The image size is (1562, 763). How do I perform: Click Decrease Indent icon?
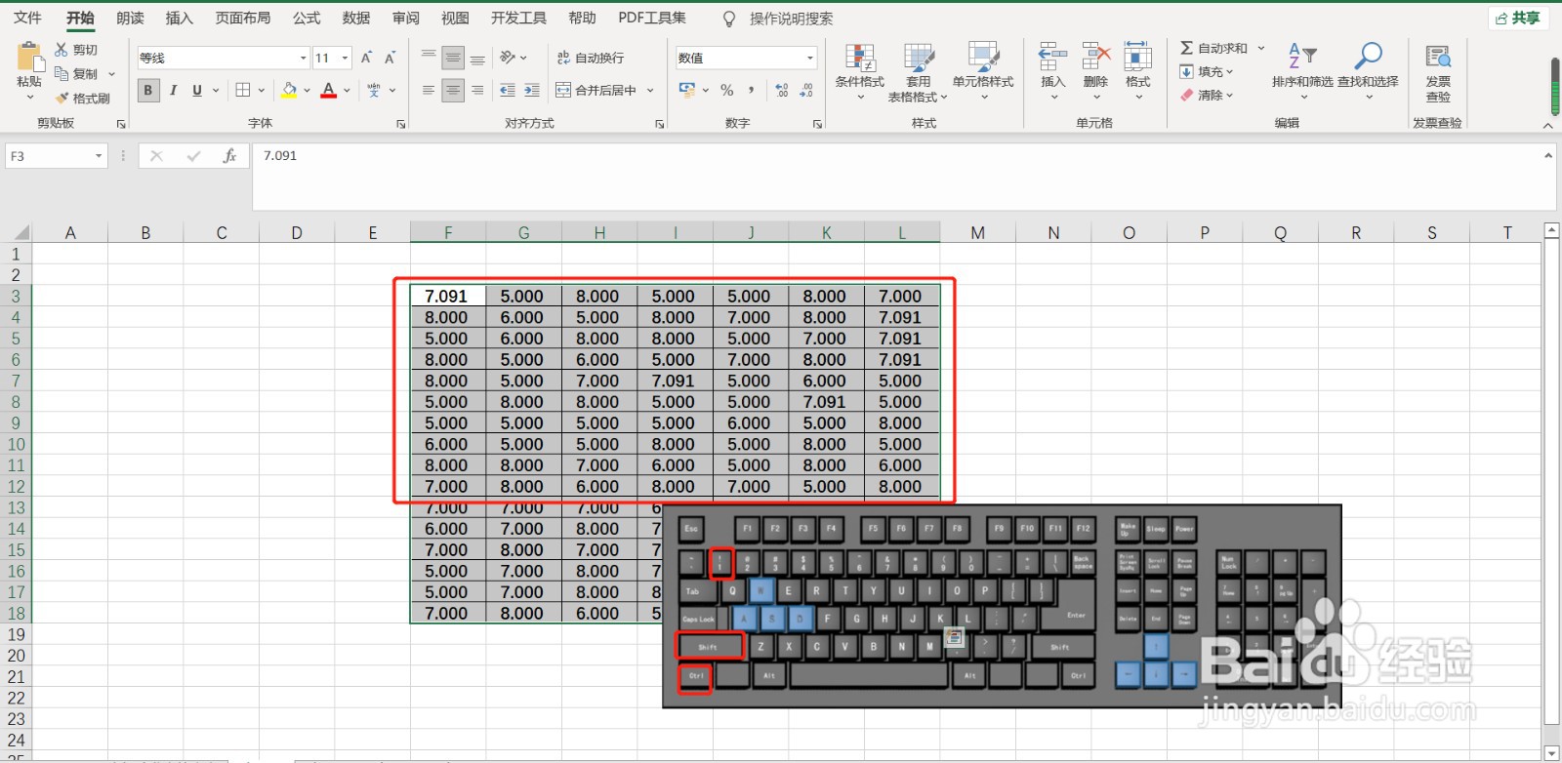pos(508,91)
